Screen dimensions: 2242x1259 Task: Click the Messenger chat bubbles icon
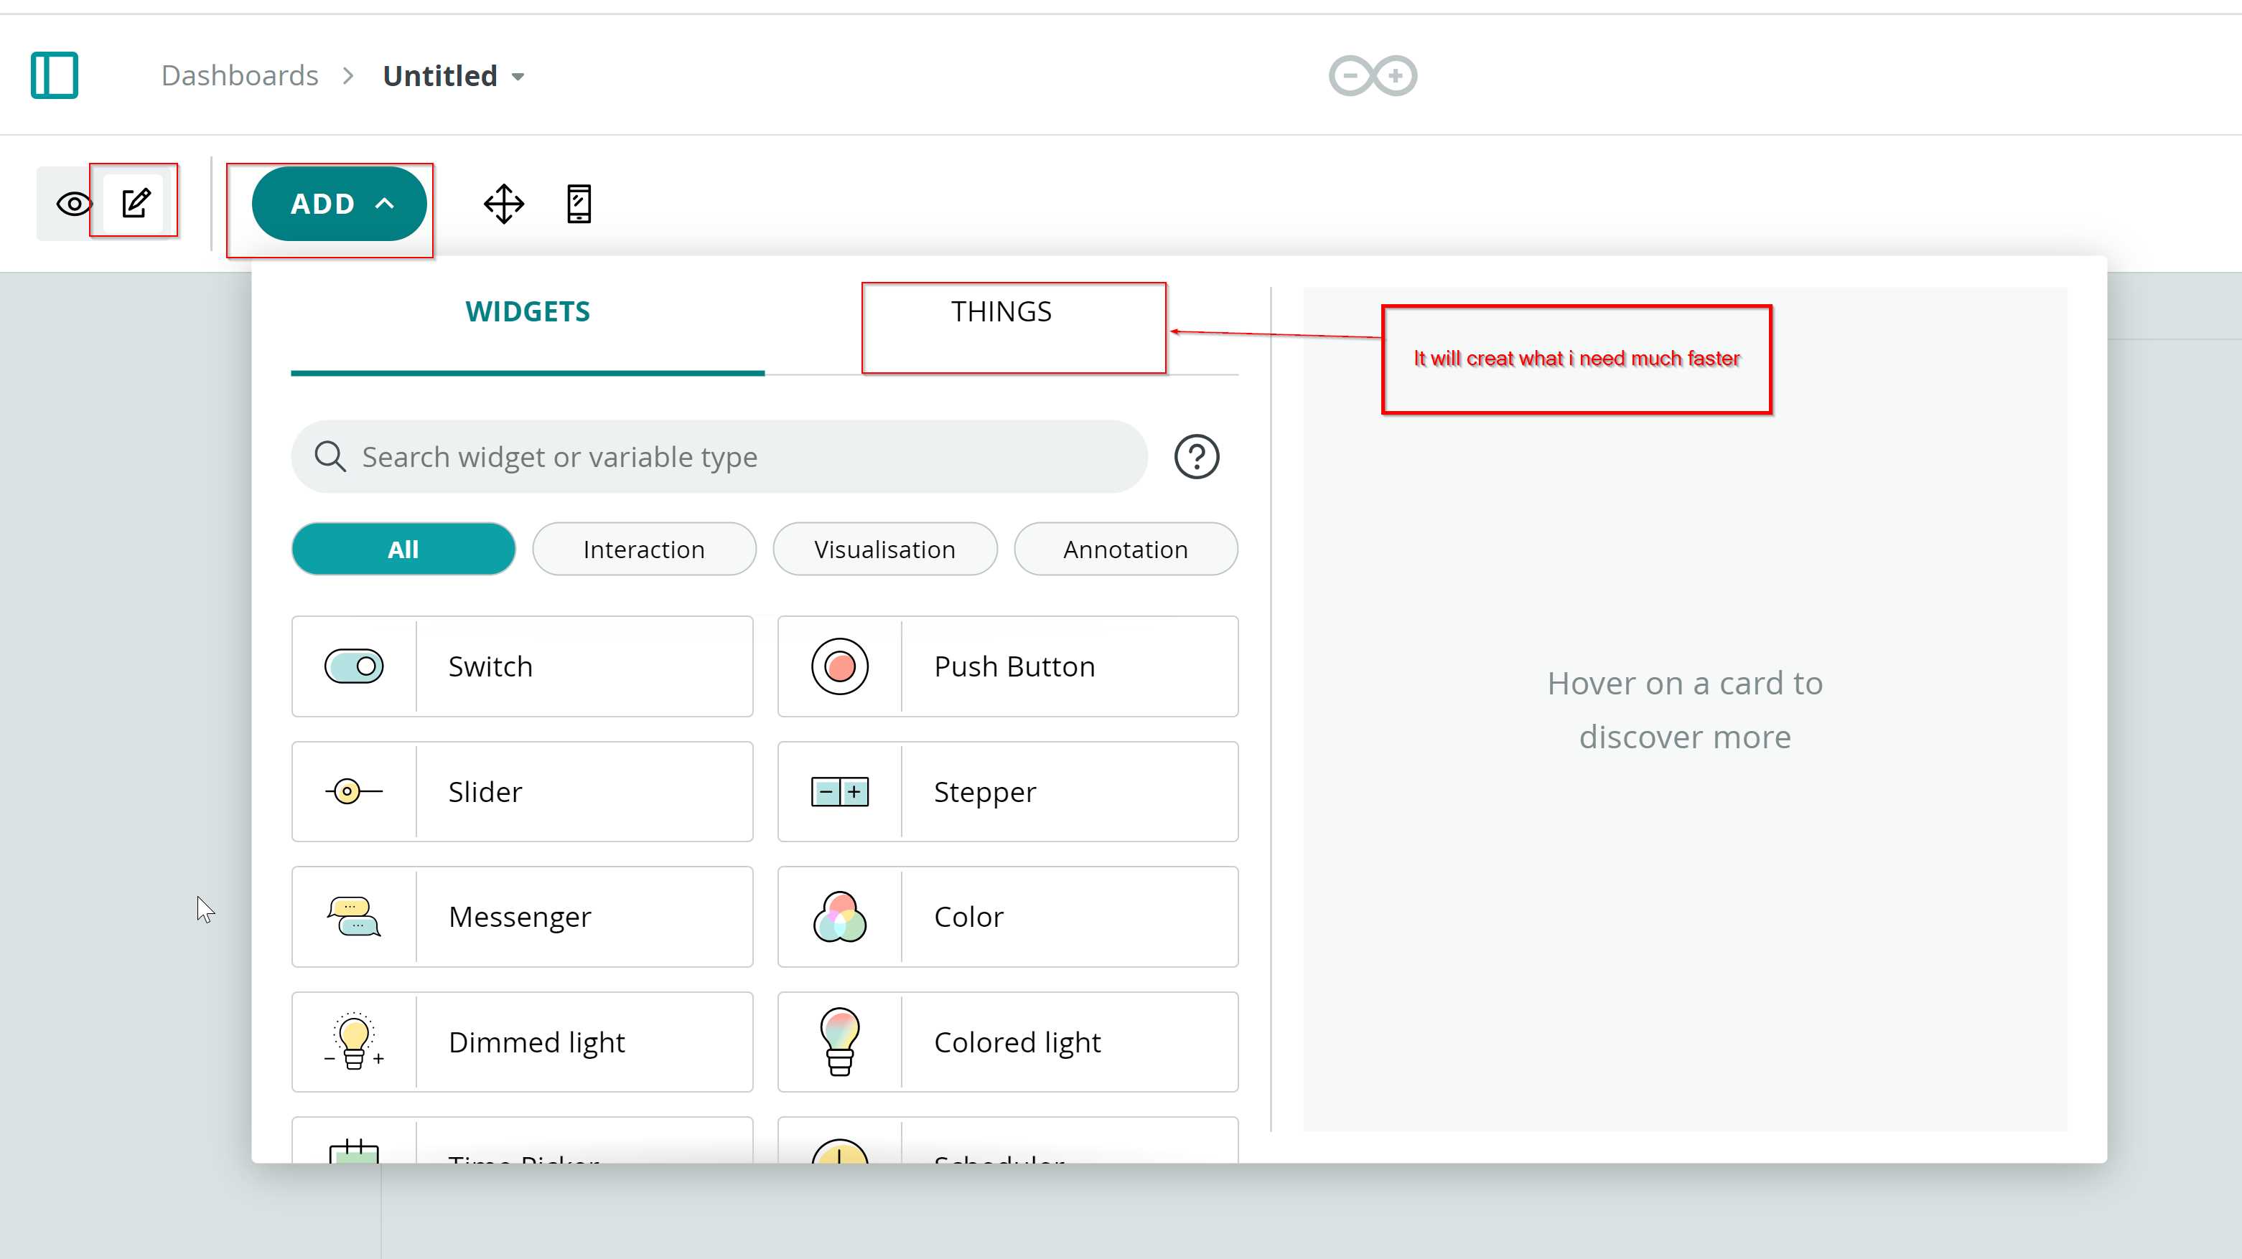353,916
